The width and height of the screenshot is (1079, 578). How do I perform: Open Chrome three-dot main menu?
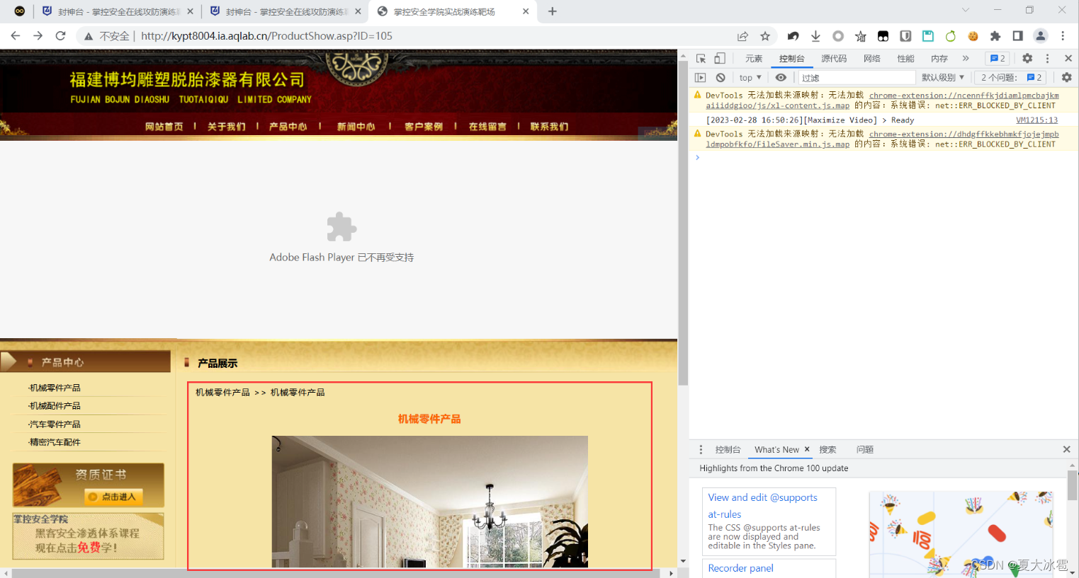point(1063,36)
